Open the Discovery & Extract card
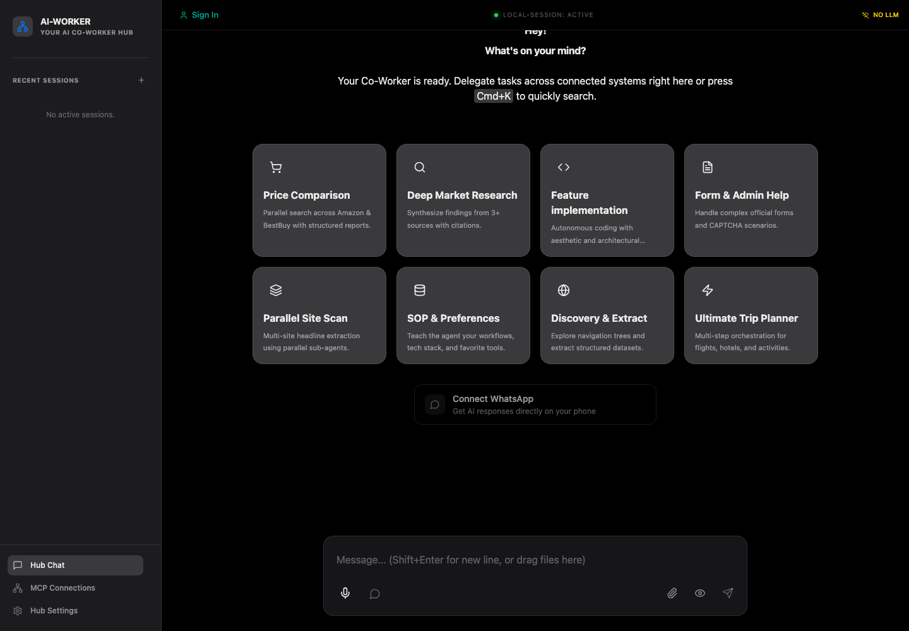 [x=607, y=315]
